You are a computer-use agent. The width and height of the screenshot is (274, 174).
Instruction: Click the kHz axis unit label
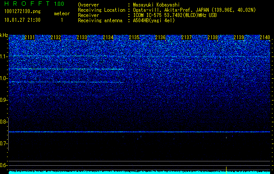(4, 35)
